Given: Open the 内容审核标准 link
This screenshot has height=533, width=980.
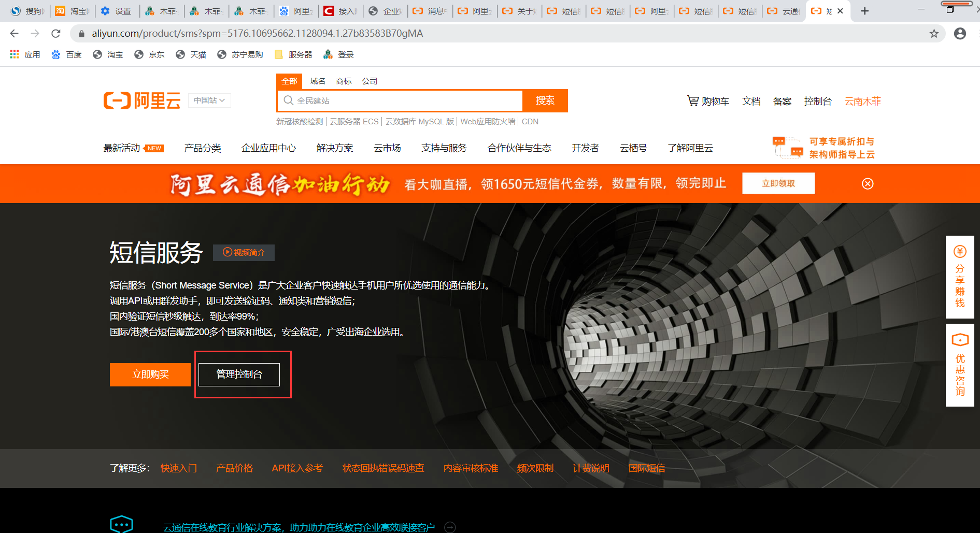Looking at the screenshot, I should 471,468.
